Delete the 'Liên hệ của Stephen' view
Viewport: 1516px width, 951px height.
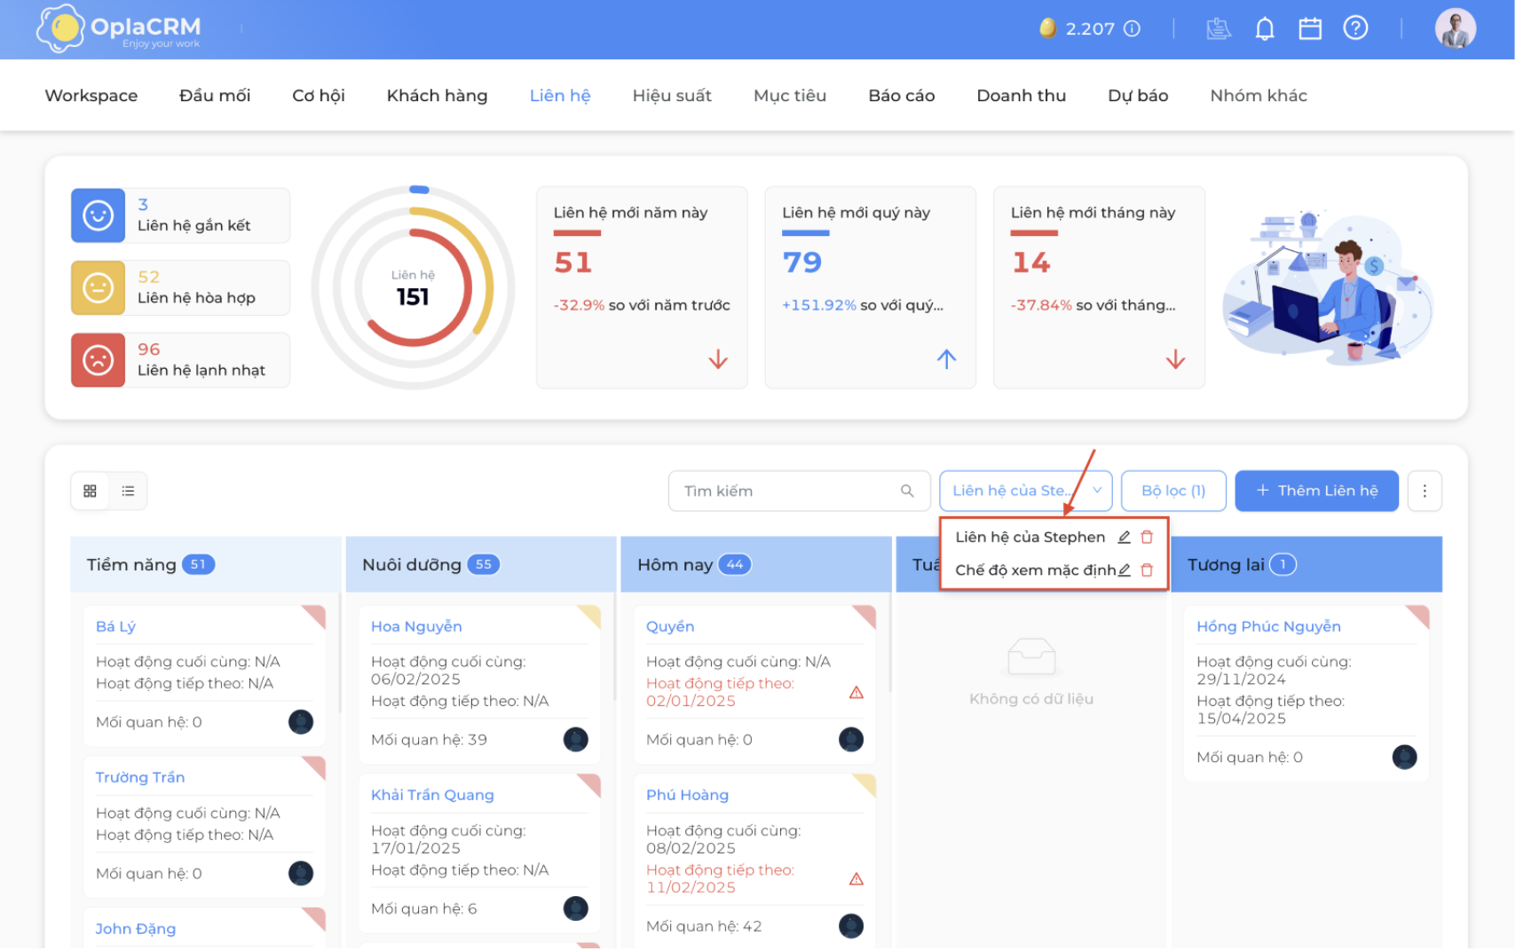pos(1147,537)
